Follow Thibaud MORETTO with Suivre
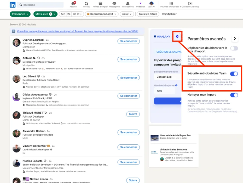 click(133, 114)
